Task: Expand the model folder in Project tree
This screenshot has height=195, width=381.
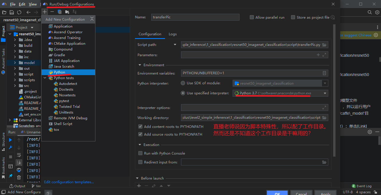Action: (x=15, y=63)
